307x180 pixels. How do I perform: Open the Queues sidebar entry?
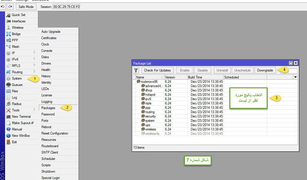21,85
